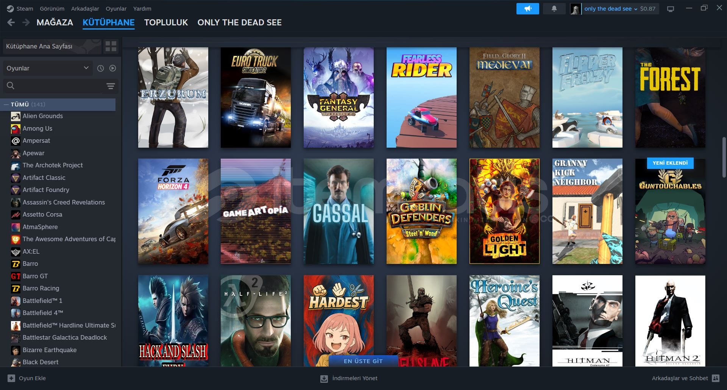
Task: Open the advanced filter settings icon
Action: pos(111,86)
